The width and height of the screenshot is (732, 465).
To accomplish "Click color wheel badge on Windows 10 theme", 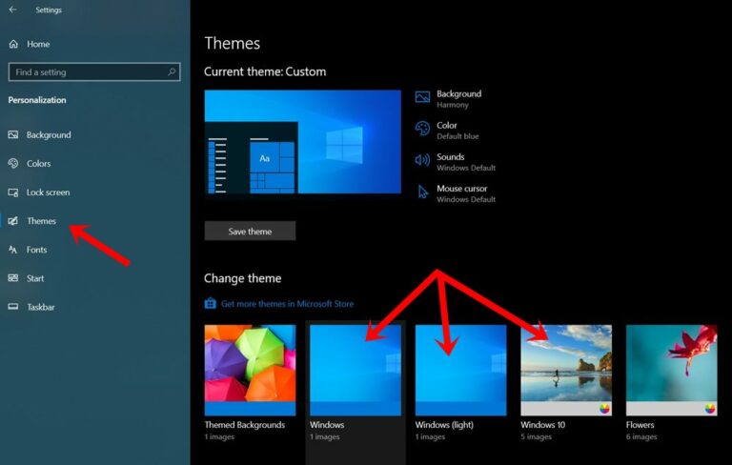I will tap(604, 409).
